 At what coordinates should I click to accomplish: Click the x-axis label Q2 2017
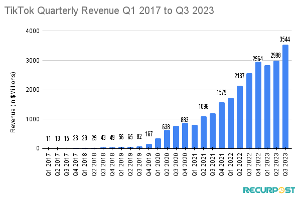point(58,164)
